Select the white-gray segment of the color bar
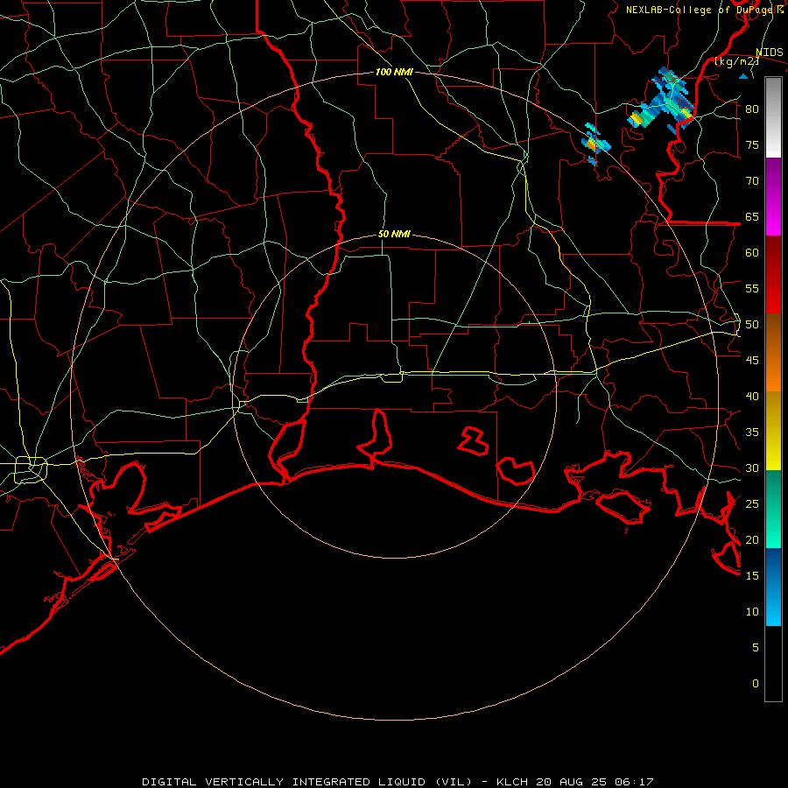Image resolution: width=788 pixels, height=788 pixels. pyautogui.click(x=773, y=117)
